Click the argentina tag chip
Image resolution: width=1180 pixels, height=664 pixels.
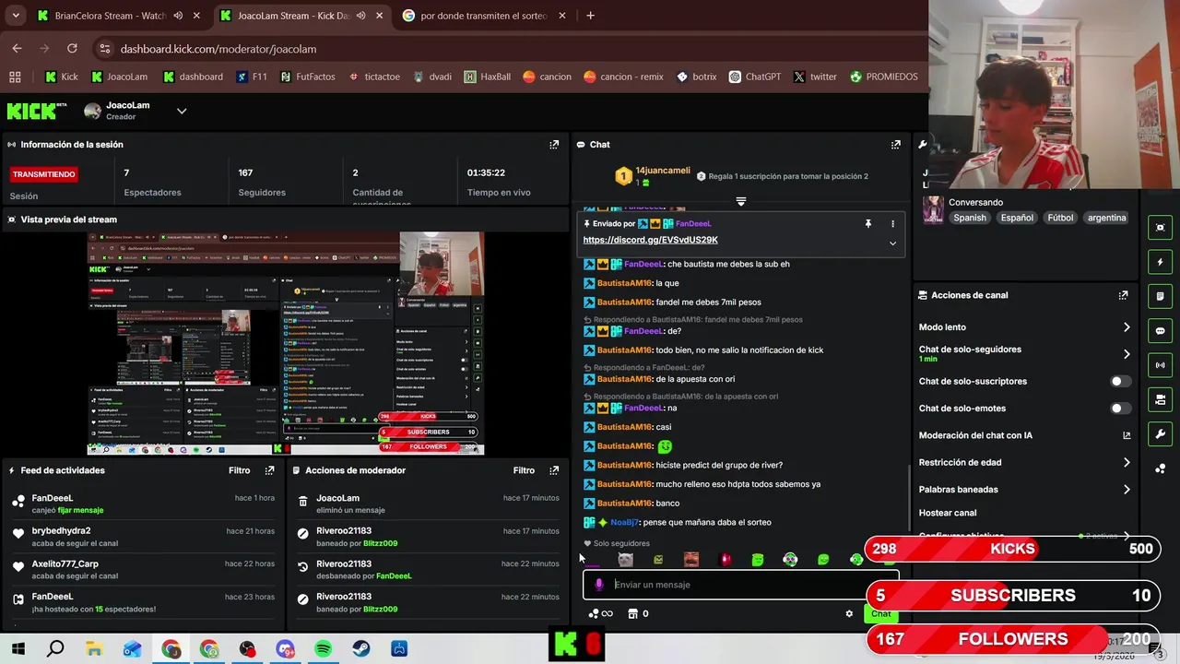1106,219
